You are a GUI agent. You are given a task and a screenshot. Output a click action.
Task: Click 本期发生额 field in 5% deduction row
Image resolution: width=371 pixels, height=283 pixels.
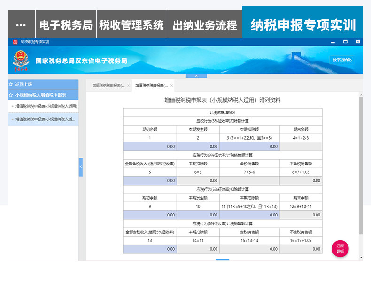[198, 215]
